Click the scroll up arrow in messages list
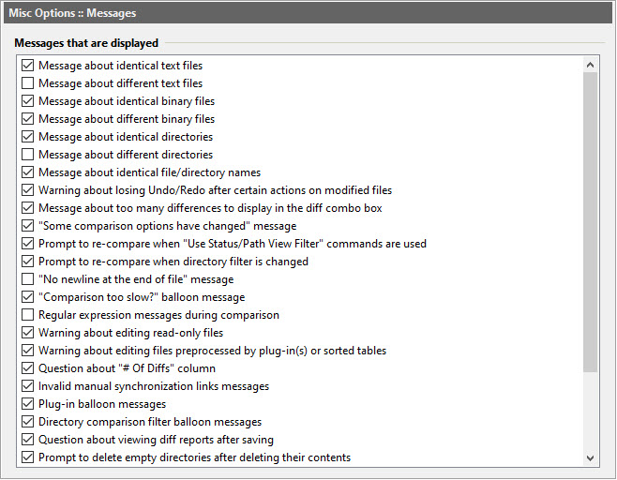This screenshot has width=617, height=480. (x=590, y=66)
